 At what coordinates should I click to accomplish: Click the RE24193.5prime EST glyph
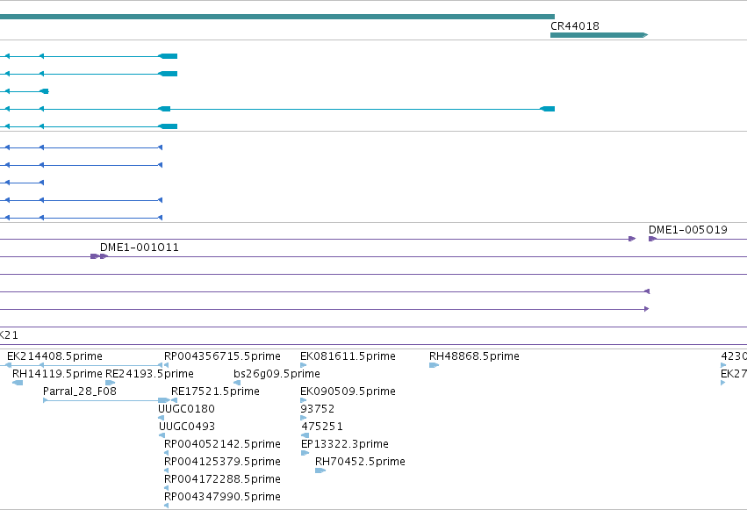(110, 383)
